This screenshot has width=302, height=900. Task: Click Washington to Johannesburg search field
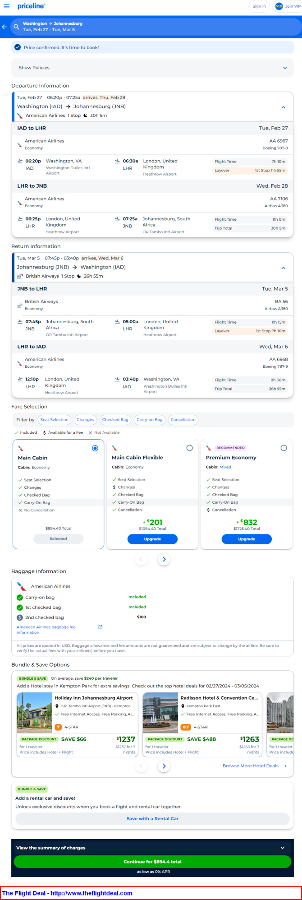tap(156, 27)
